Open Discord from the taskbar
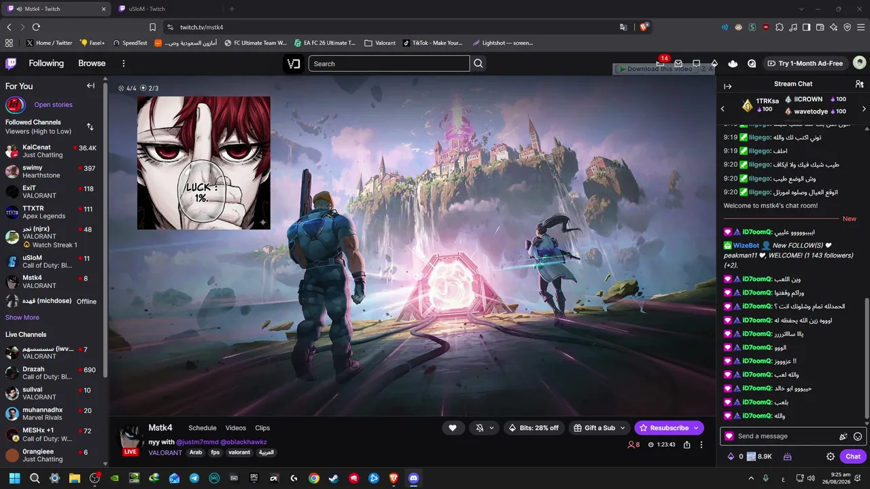This screenshot has height=489, width=870. click(413, 478)
